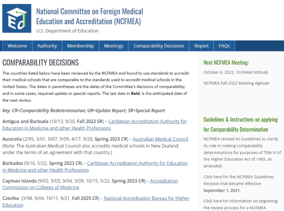
Task: Open Comparability Decisions in the nav bar
Action: (x=159, y=46)
